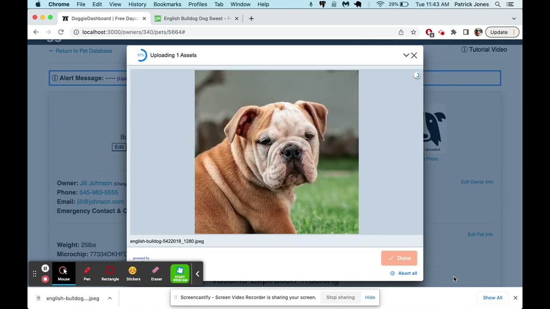550x309 pixels.
Task: Close the Uploading Assets dialog
Action: [414, 55]
